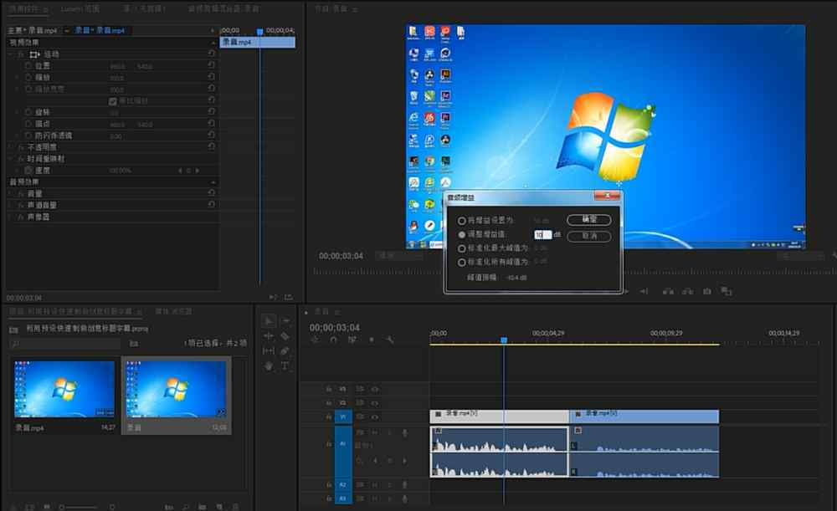Image resolution: width=837 pixels, height=511 pixels.
Task: Click voice-over record mic on track A1
Action: pos(404,432)
